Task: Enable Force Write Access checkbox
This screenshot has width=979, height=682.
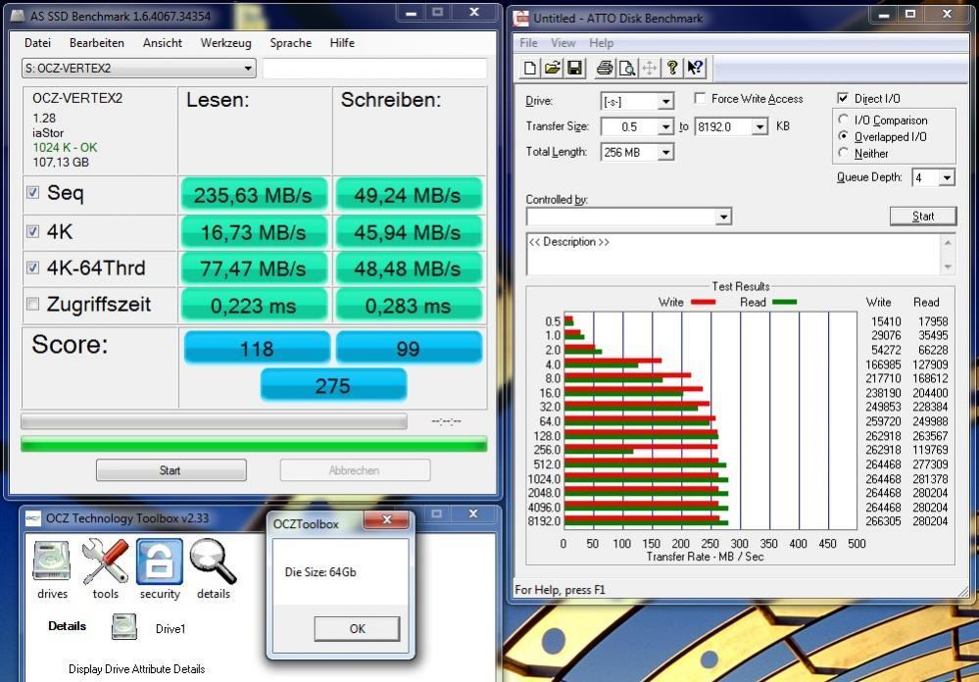Action: point(700,98)
